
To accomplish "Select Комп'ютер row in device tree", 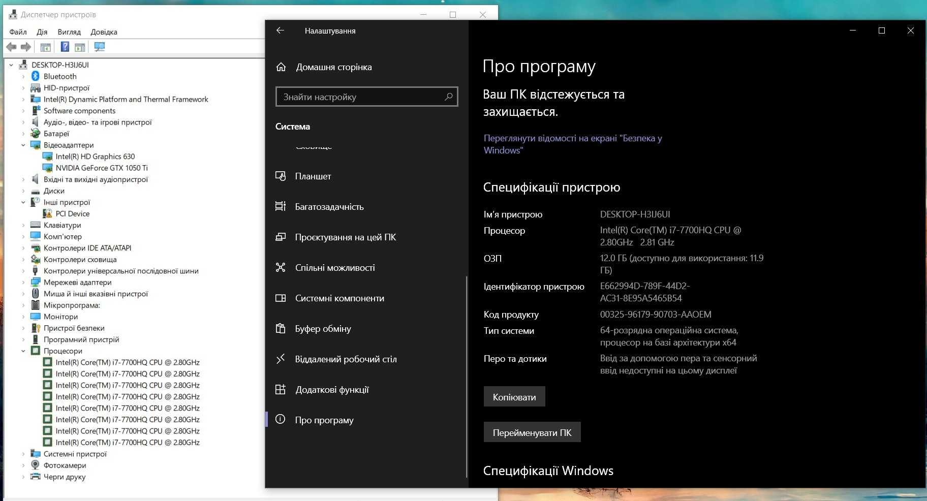I will coord(63,236).
